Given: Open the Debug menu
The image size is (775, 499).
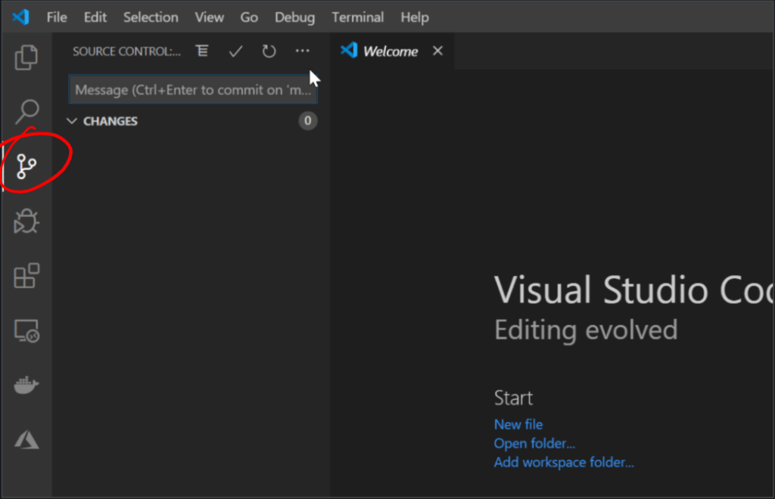Looking at the screenshot, I should pyautogui.click(x=294, y=17).
